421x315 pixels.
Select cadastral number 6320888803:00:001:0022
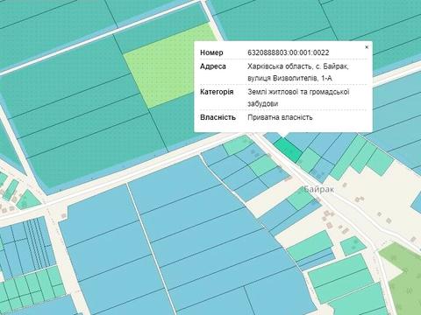(289, 52)
